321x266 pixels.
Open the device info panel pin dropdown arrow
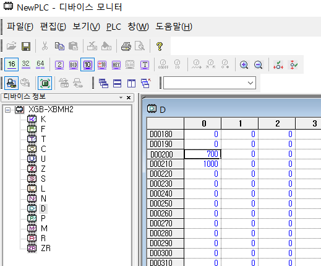(x=121, y=97)
